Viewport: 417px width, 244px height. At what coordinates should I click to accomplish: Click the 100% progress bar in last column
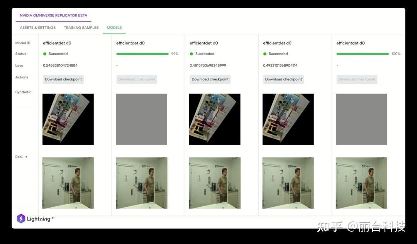pos(363,53)
